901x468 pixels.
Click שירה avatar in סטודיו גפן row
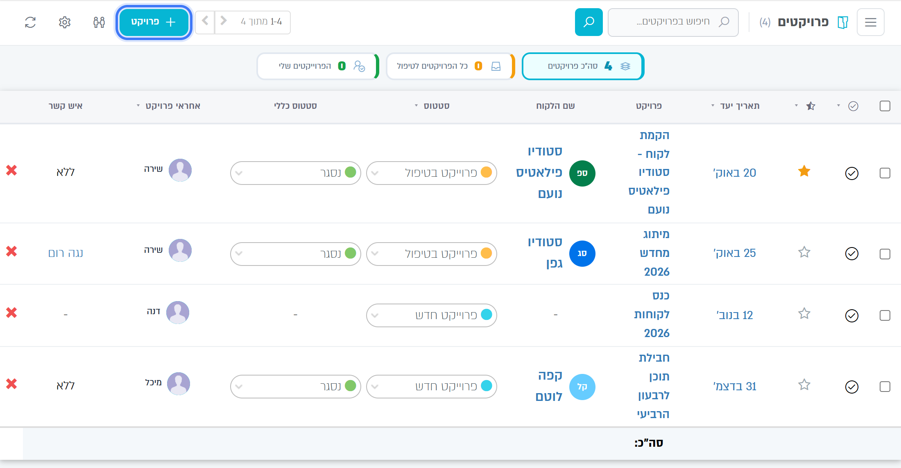pos(180,250)
